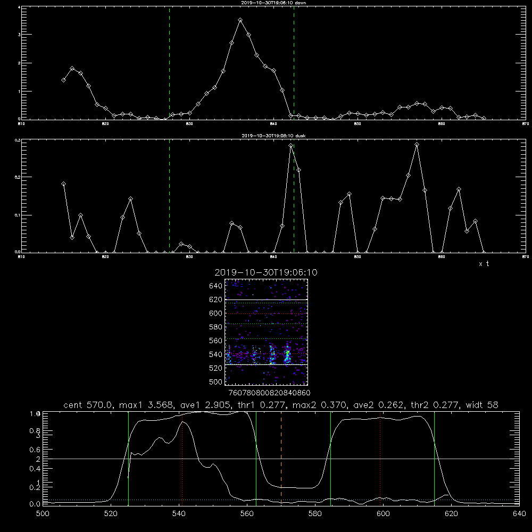Click the solid green line near 585 in bottom plot
This screenshot has height=532, width=532.
(x=330, y=458)
